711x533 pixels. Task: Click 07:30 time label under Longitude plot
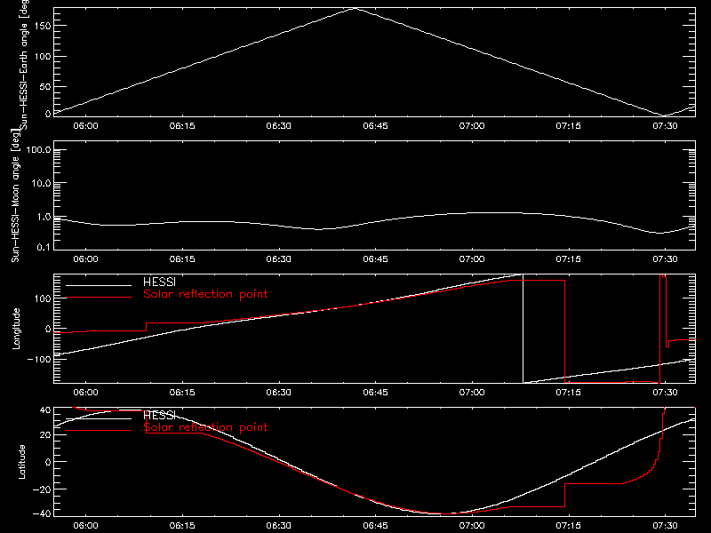665,393
